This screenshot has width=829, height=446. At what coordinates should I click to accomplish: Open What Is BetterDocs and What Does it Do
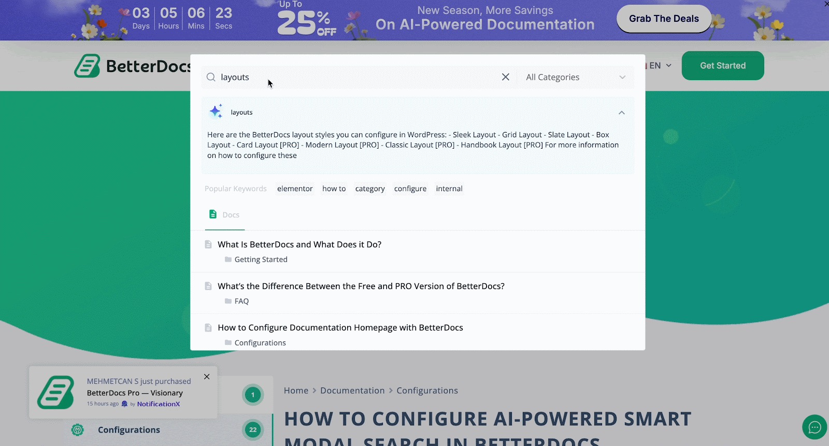tap(299, 244)
